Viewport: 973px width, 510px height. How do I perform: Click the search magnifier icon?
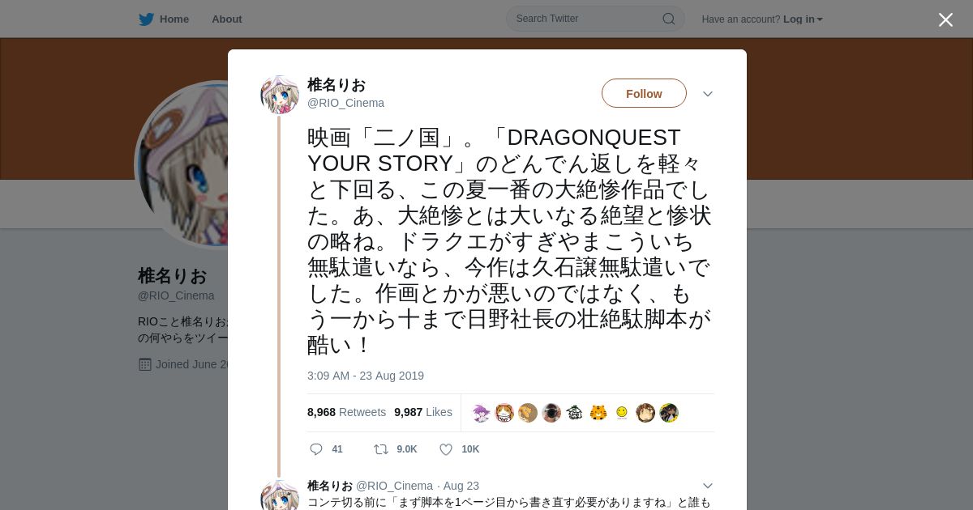(x=669, y=19)
